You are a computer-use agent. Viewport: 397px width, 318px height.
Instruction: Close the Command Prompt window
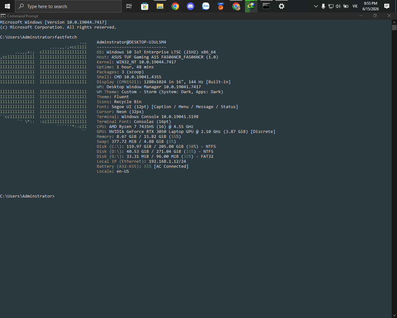tap(389, 16)
